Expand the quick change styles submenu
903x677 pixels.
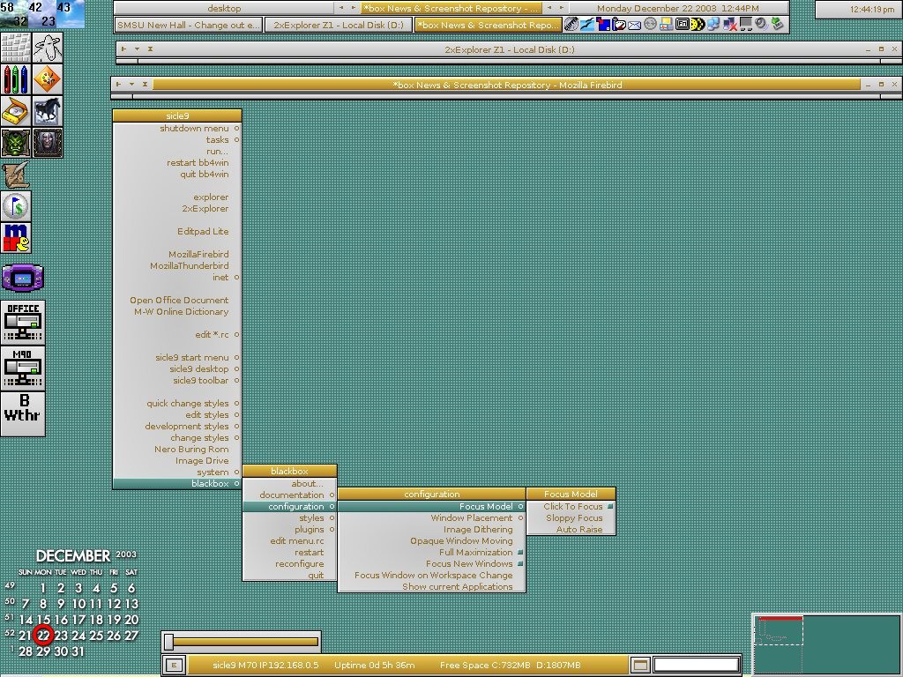(177, 404)
